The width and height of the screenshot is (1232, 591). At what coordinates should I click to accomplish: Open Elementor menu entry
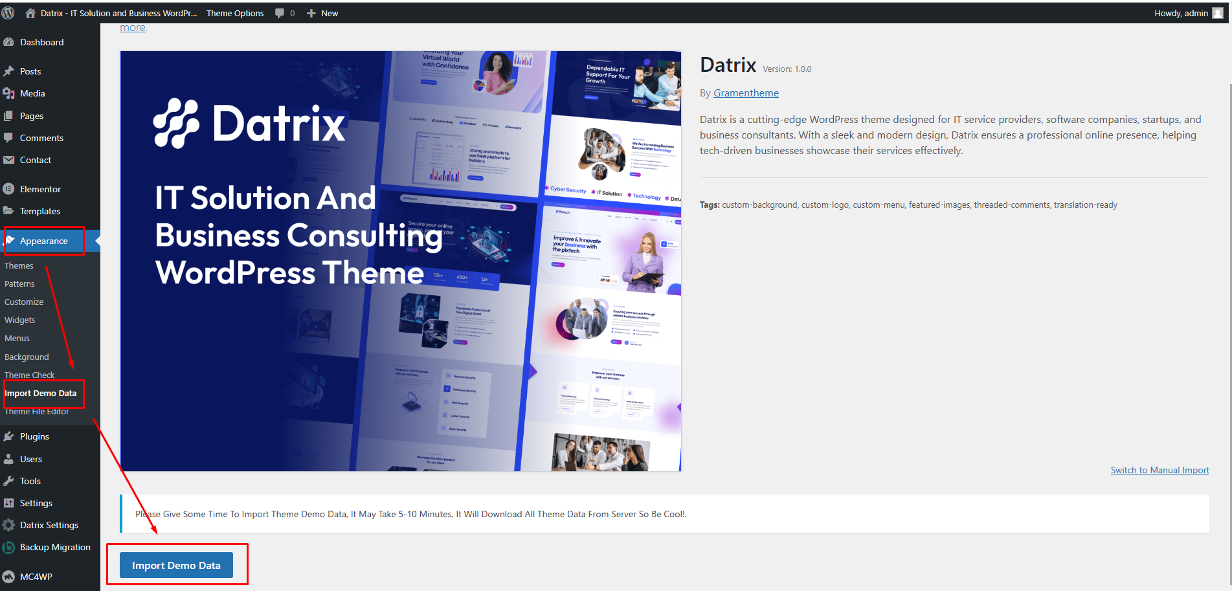40,189
